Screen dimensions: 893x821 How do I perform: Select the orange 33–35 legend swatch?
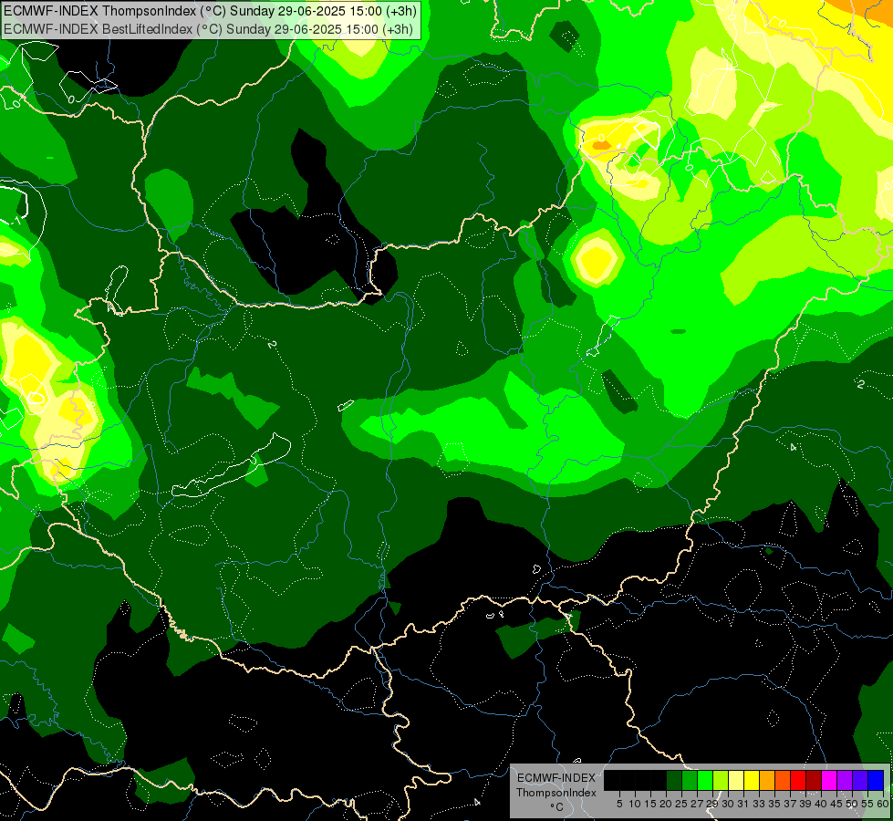pyautogui.click(x=767, y=780)
